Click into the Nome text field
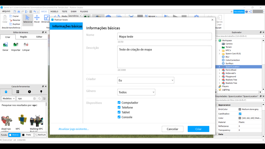The height and width of the screenshot is (149, 265). coord(164,36)
